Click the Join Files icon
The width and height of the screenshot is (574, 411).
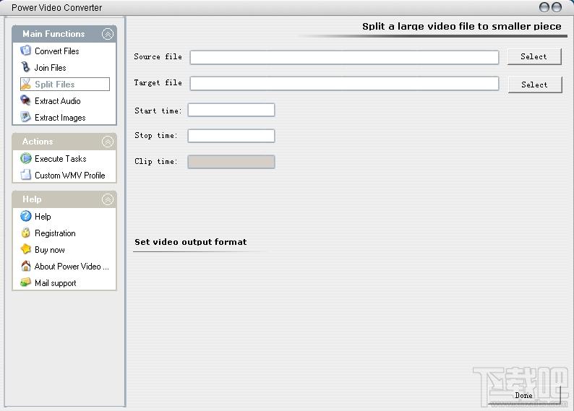tap(25, 67)
